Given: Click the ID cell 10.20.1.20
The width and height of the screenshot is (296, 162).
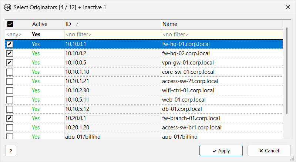Looking at the screenshot, I should click(112, 128).
